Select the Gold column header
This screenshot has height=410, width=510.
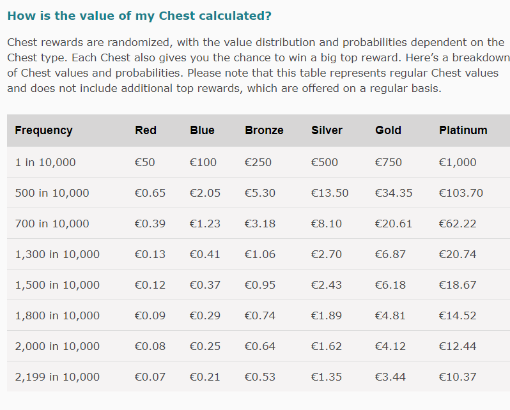[x=388, y=130]
